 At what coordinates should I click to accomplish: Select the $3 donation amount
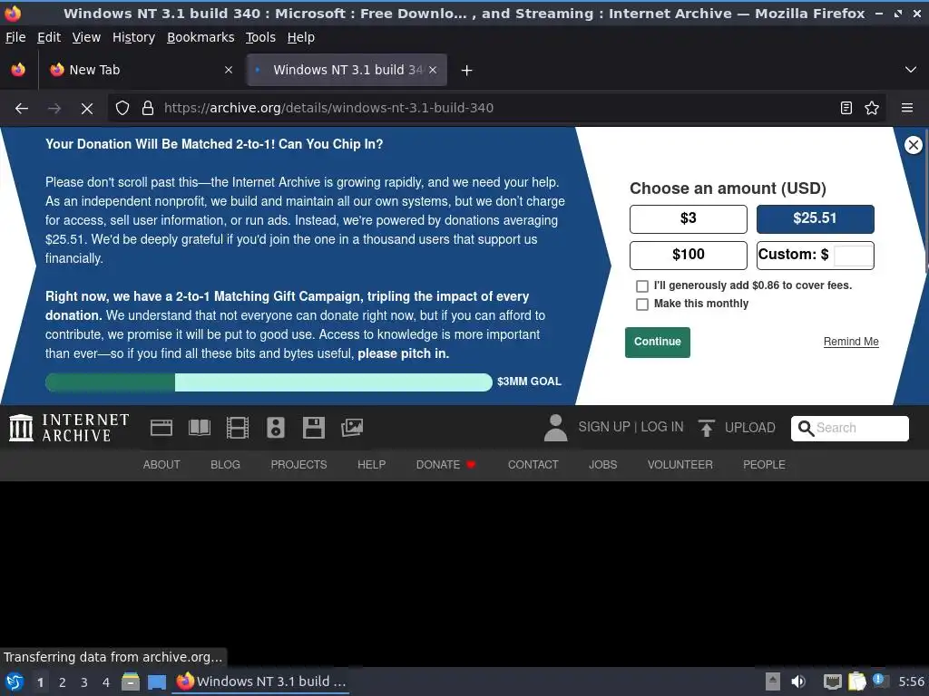click(x=688, y=219)
